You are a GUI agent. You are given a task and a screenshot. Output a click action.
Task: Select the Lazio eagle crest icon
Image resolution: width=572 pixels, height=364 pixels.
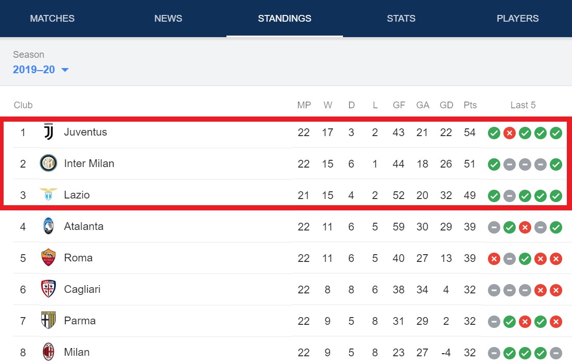[x=48, y=194]
